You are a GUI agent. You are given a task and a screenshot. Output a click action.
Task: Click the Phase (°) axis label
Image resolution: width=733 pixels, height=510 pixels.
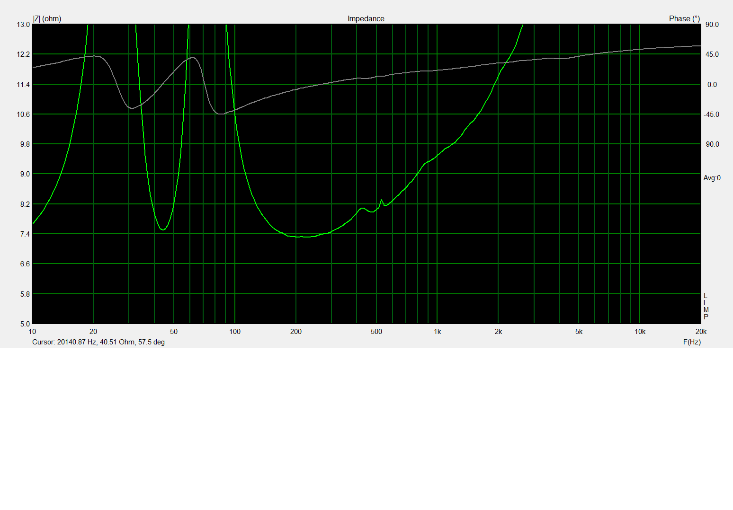click(x=684, y=19)
